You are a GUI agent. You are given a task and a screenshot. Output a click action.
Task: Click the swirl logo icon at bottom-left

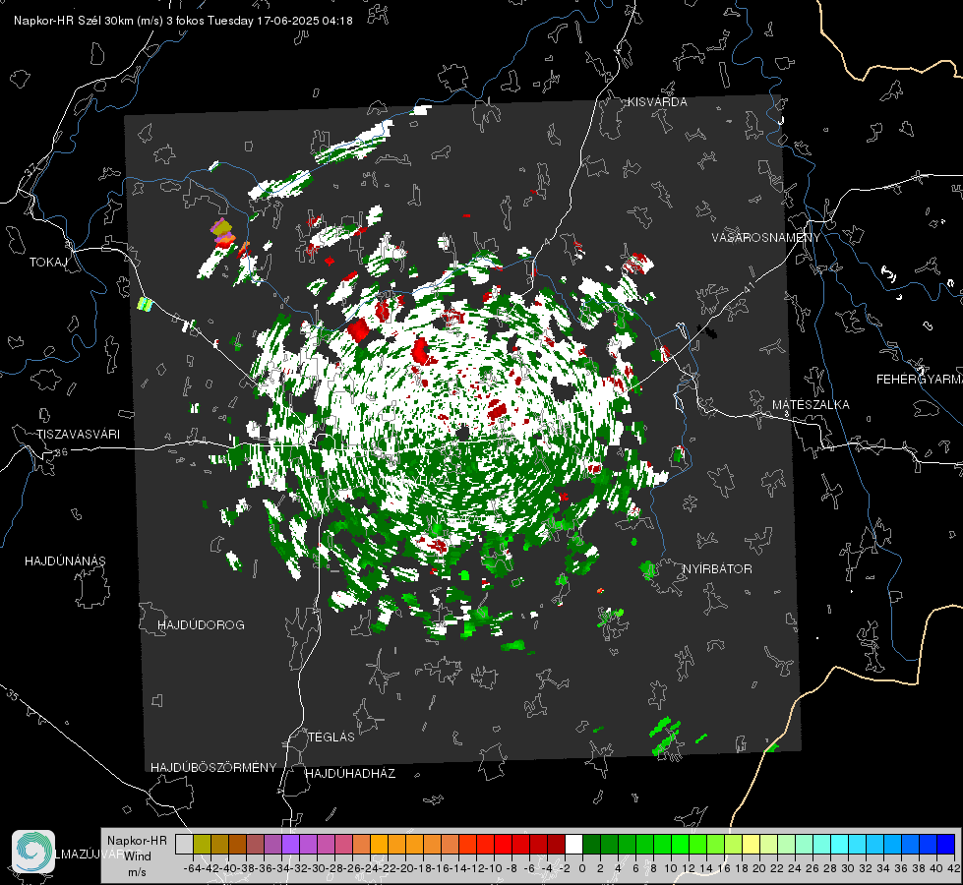pos(33,852)
